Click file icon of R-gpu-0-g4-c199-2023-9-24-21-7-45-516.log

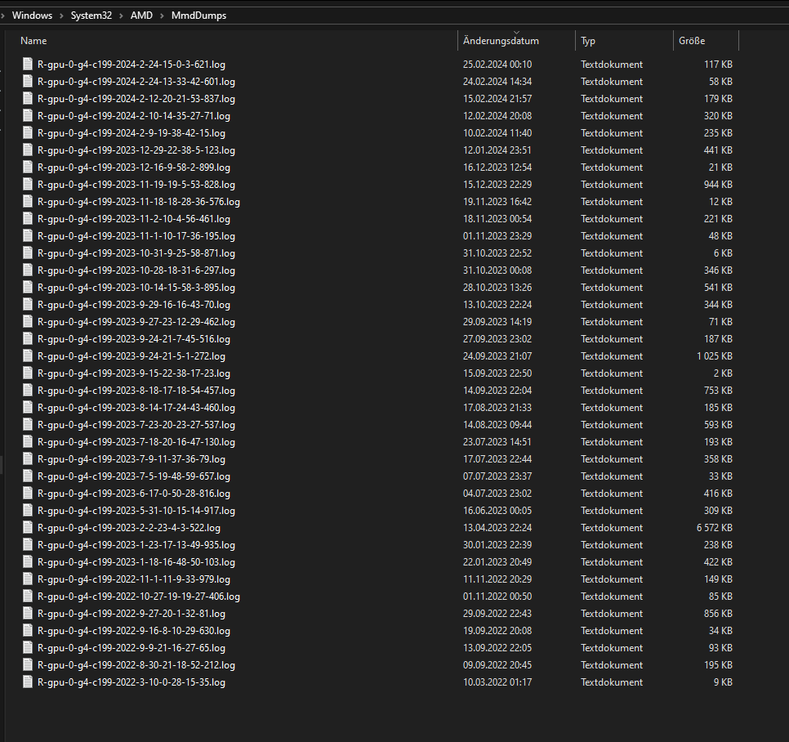coord(28,338)
